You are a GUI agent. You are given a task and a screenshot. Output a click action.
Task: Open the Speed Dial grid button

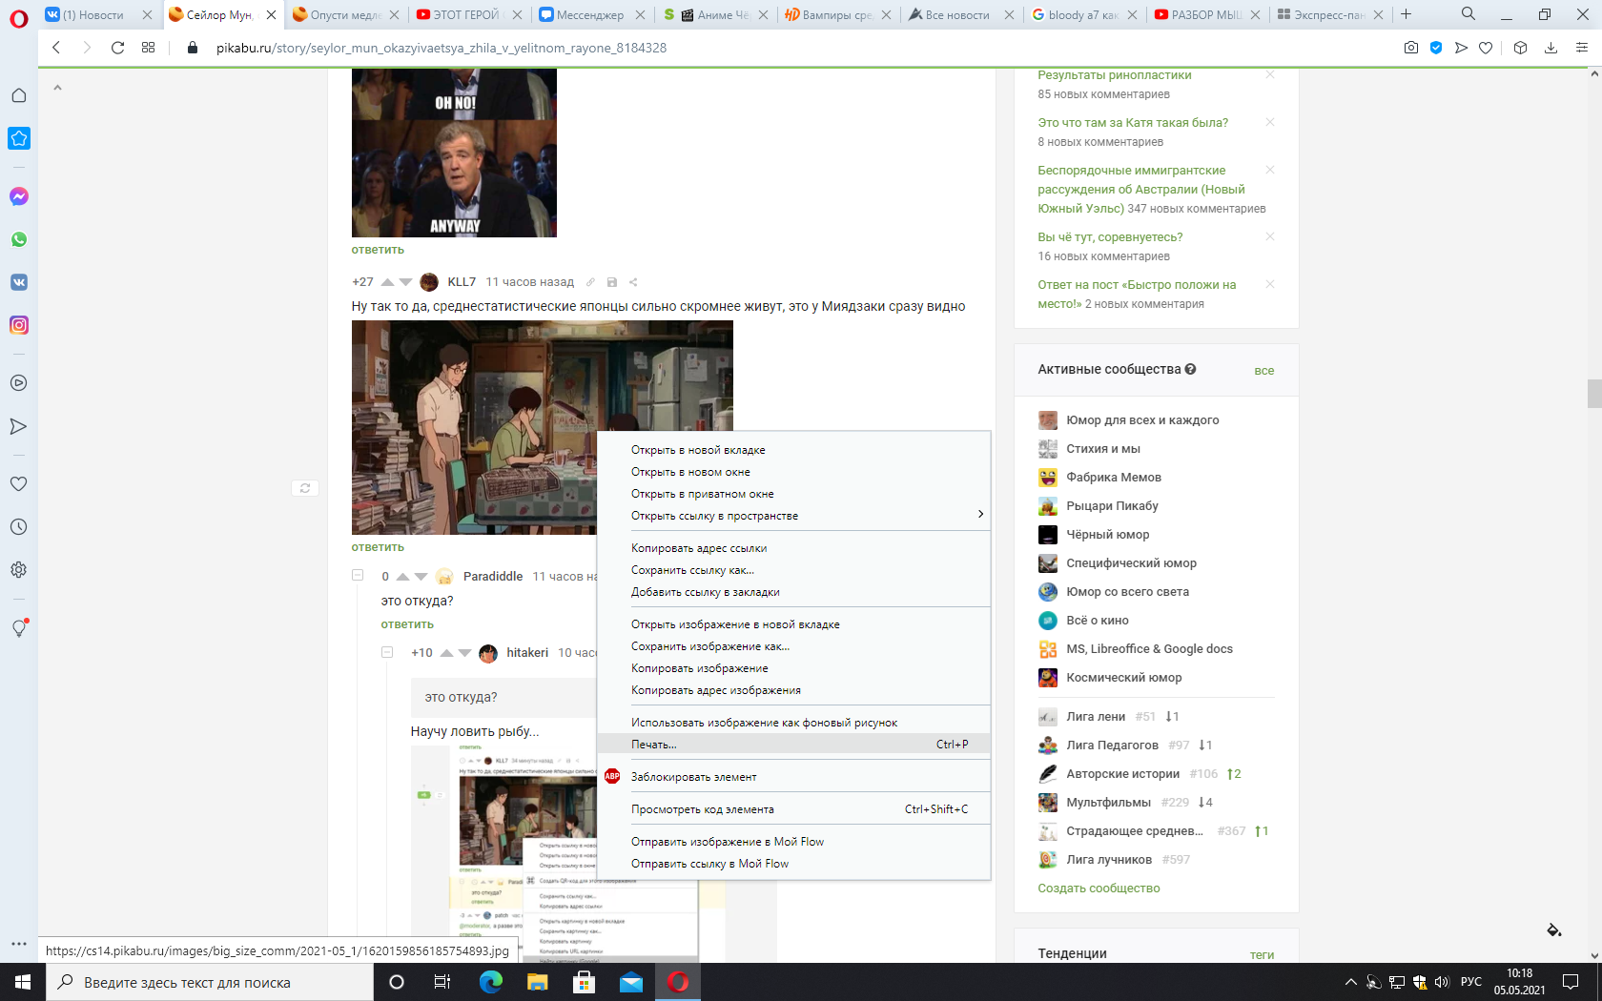[148, 48]
